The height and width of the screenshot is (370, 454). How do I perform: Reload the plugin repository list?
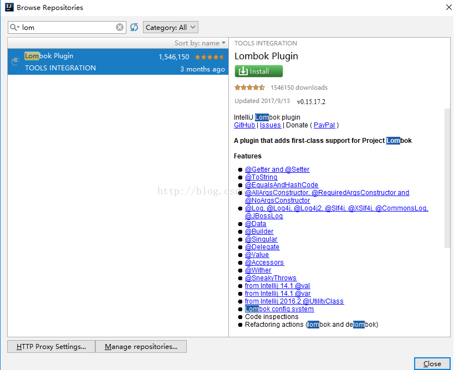pos(134,27)
